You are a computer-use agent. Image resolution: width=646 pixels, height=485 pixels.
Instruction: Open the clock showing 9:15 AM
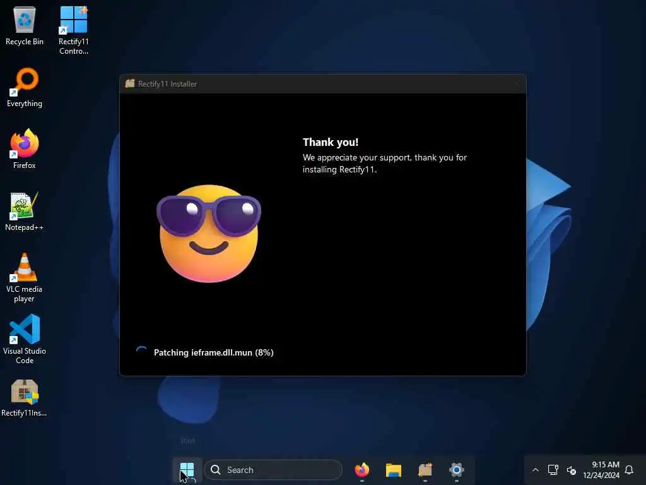(x=601, y=470)
